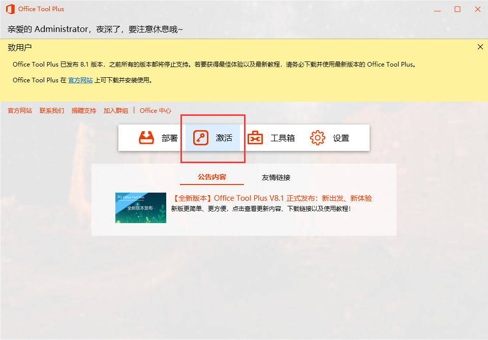This screenshot has height=340, width=488.
Task: Click the 全新版本发布 announcement thumbnail
Action: click(x=141, y=207)
